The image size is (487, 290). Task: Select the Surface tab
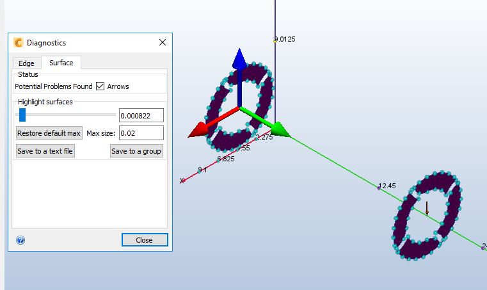pos(61,63)
